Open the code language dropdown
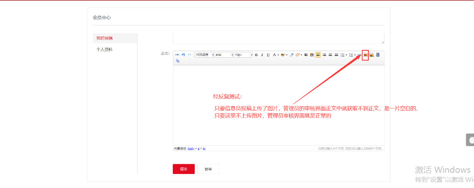This screenshot has width=474, height=188. (x=204, y=55)
